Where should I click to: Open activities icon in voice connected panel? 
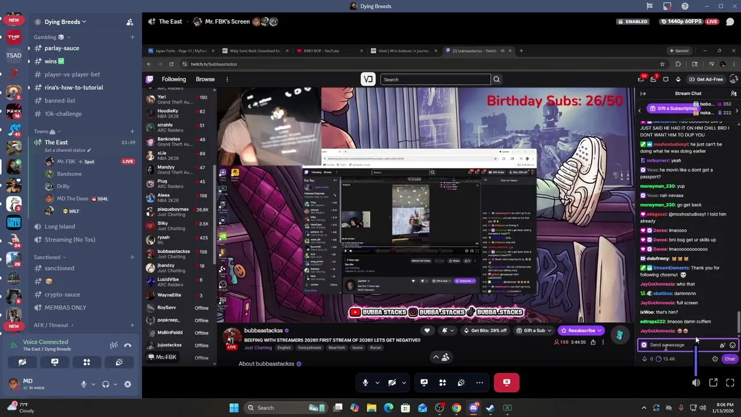(x=87, y=363)
